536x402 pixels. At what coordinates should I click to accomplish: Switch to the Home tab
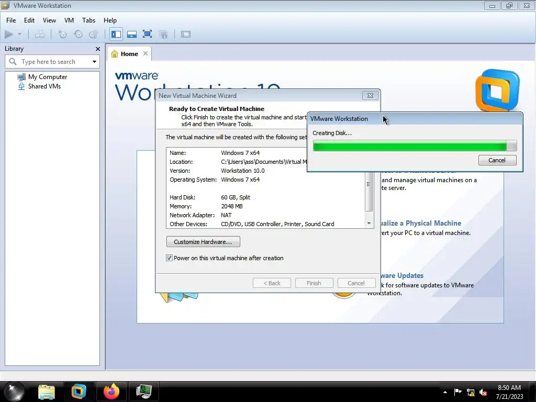click(129, 54)
